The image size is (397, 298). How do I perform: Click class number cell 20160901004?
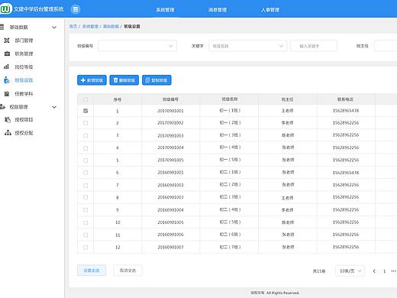coord(170,210)
